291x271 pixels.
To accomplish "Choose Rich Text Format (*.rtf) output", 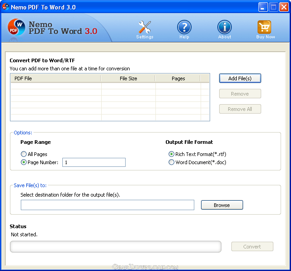I will (x=171, y=154).
